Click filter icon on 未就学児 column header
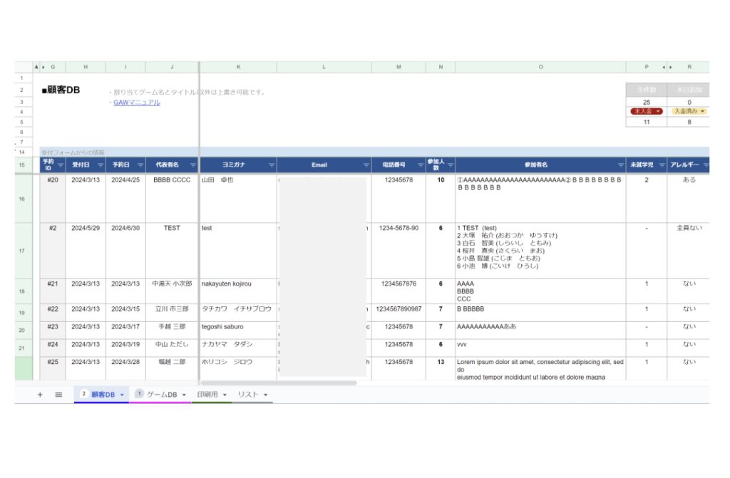Image resolution: width=730 pixels, height=478 pixels. pos(661,165)
